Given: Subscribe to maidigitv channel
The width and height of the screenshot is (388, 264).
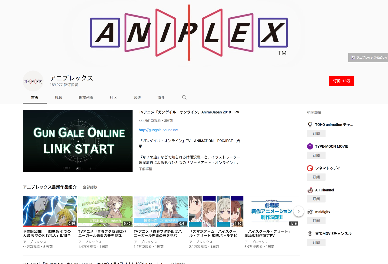Looking at the screenshot, I should (316, 221).
